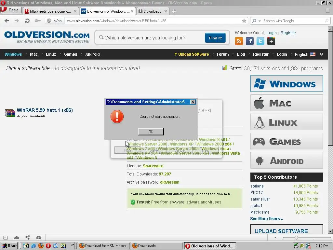Select Linux in the nav bar
This screenshot has width=333, height=250.
51,54
